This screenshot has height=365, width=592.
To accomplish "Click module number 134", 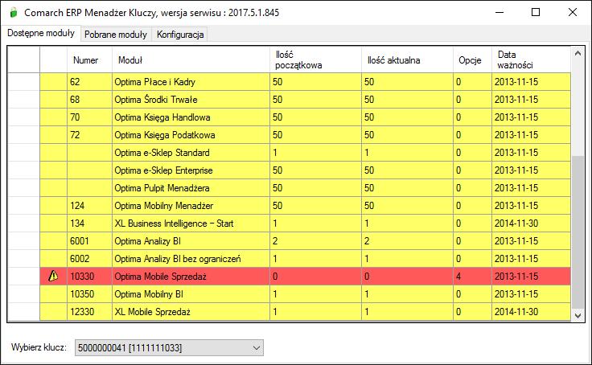I will tap(89, 224).
